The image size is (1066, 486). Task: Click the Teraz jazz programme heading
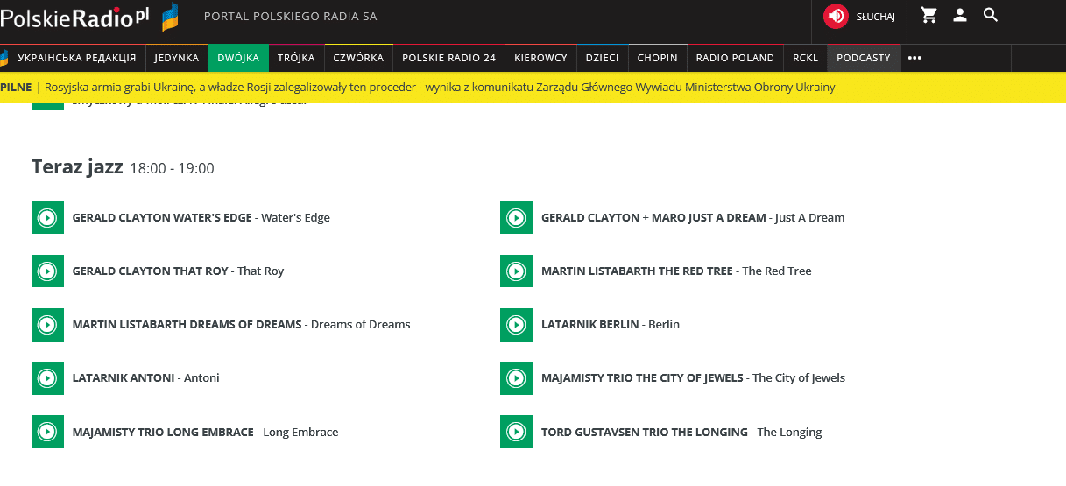tap(77, 167)
